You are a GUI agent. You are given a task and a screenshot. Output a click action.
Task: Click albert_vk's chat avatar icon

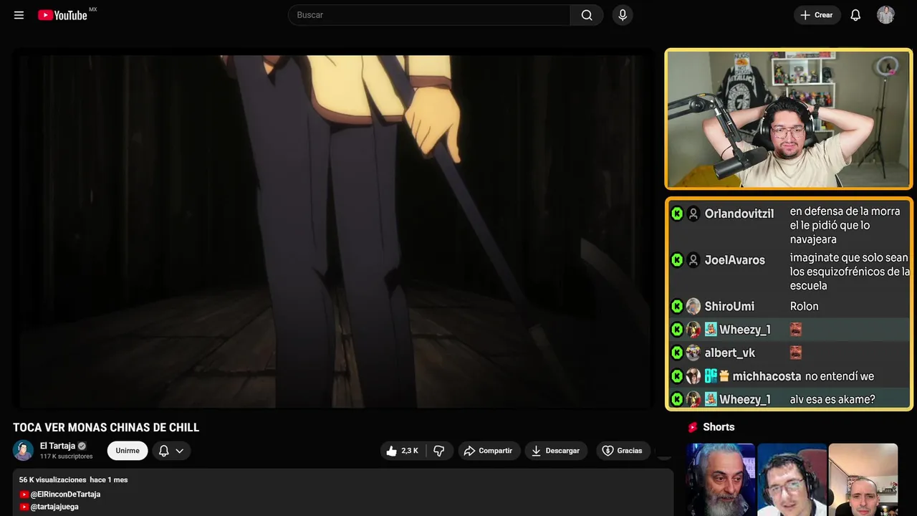pyautogui.click(x=693, y=353)
